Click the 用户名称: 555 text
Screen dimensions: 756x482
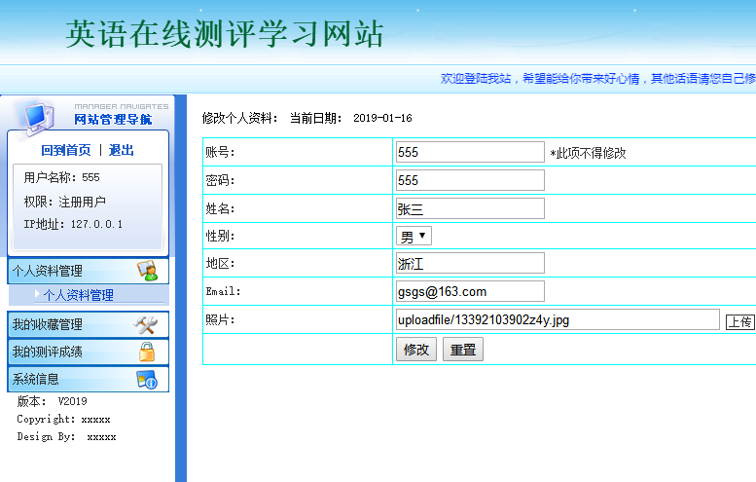coord(61,177)
